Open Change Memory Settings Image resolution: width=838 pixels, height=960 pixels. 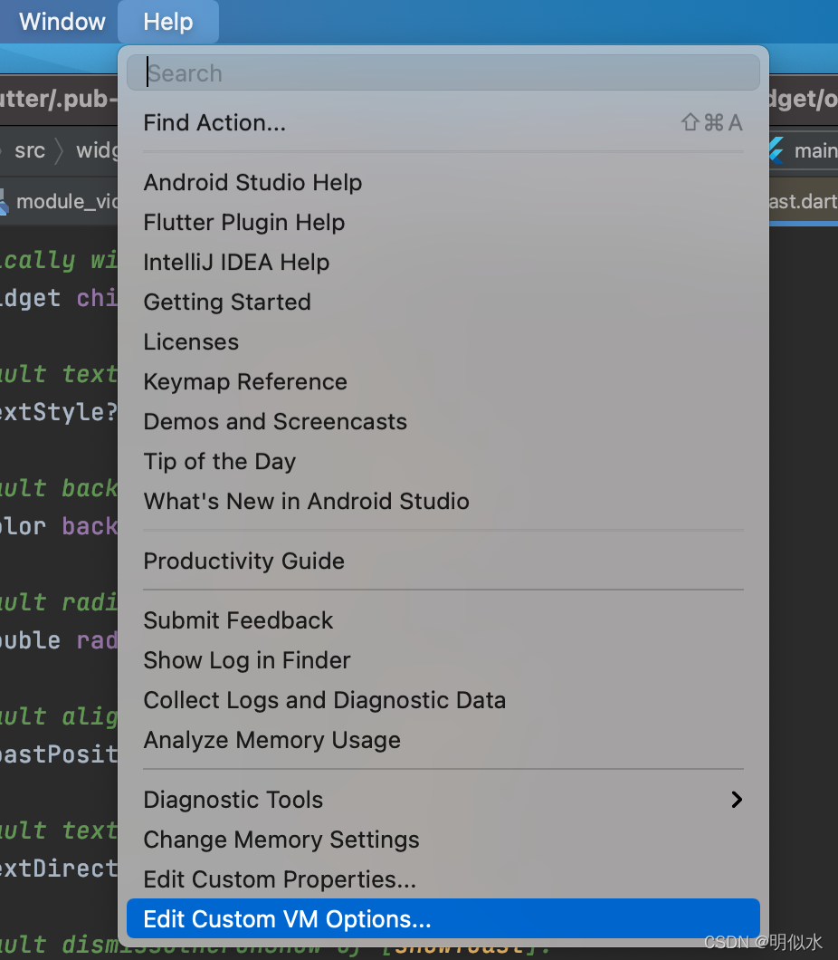(281, 840)
